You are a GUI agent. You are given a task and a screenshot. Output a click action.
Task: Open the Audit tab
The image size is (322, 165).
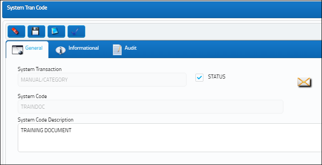(x=131, y=48)
